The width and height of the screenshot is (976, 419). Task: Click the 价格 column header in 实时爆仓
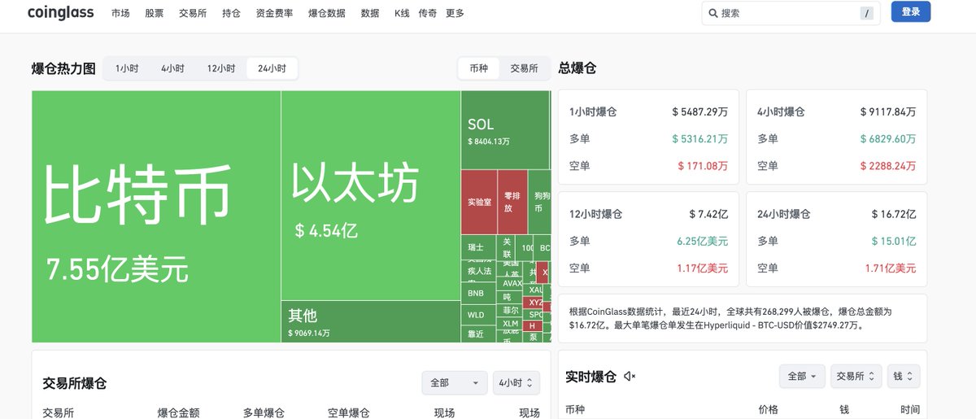coord(769,409)
